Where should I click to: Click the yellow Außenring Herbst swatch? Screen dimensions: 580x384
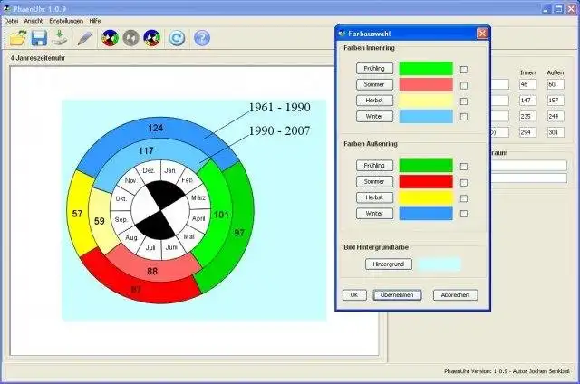coord(426,197)
